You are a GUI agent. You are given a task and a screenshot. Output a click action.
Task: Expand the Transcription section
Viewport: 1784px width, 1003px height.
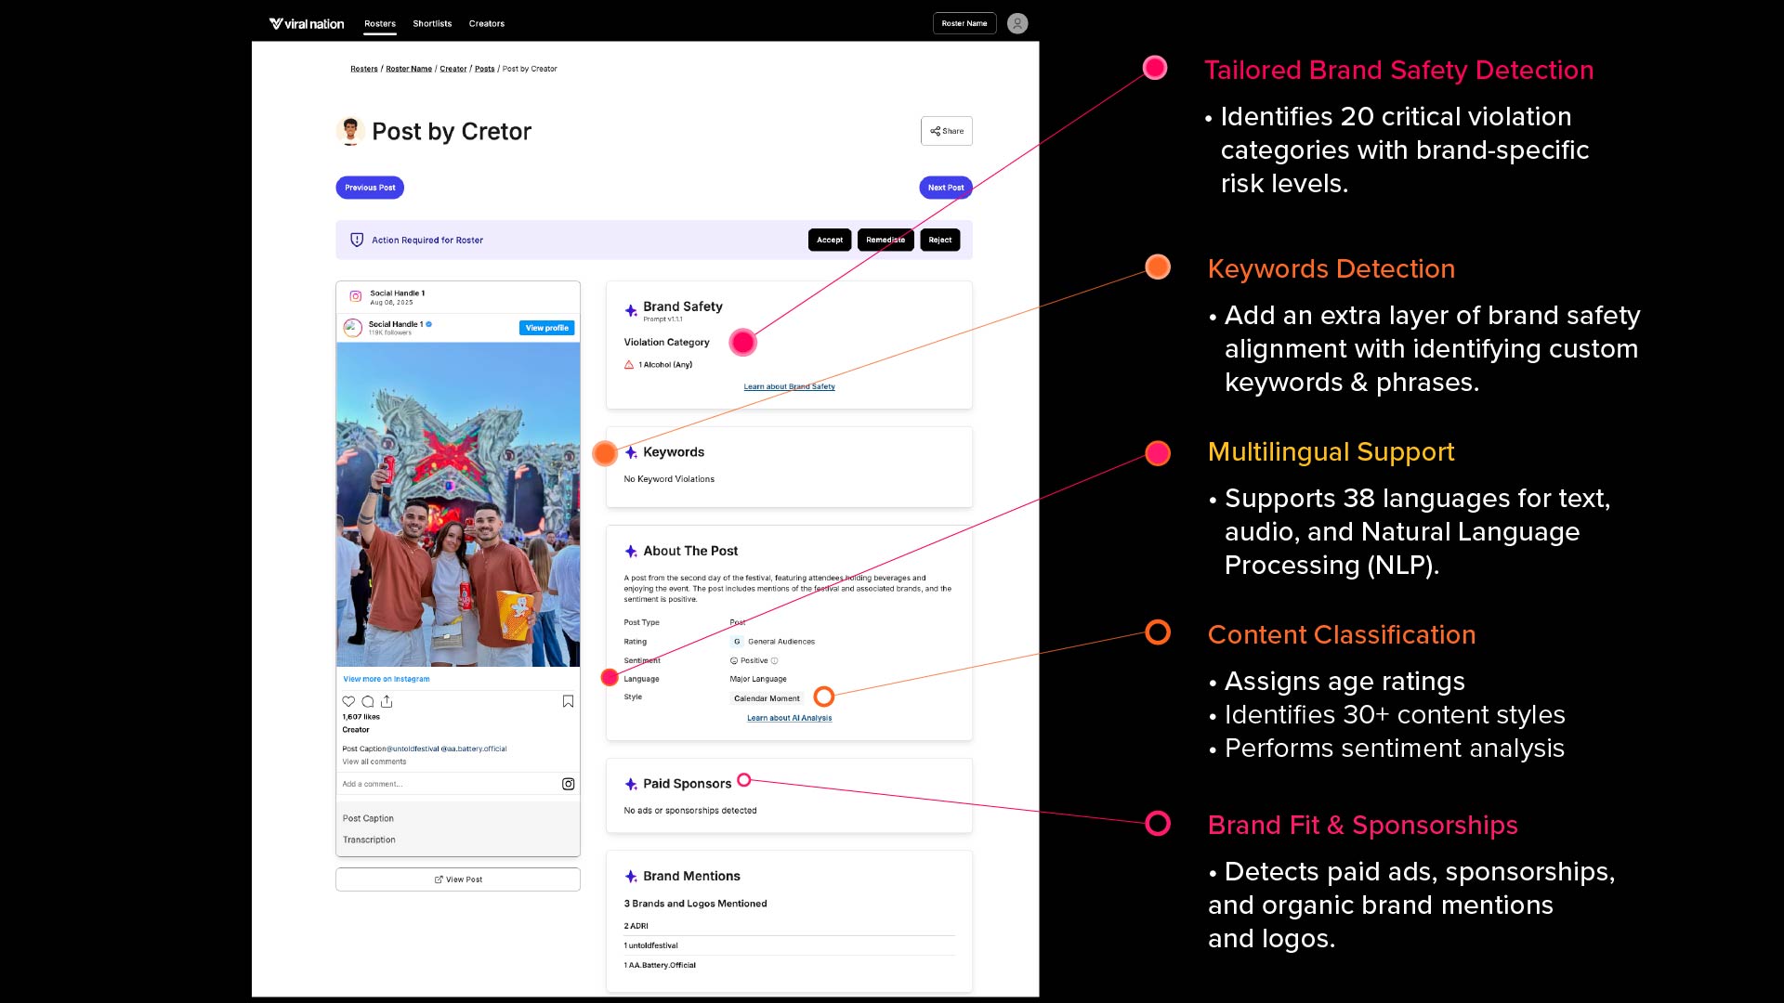369,840
